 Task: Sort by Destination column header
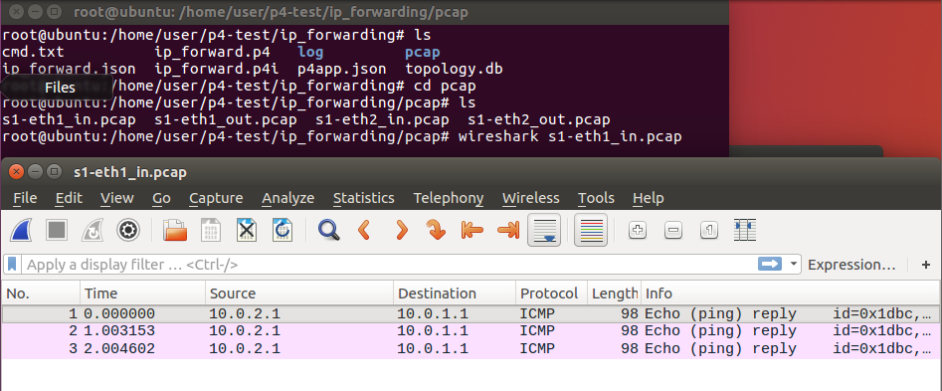(455, 293)
